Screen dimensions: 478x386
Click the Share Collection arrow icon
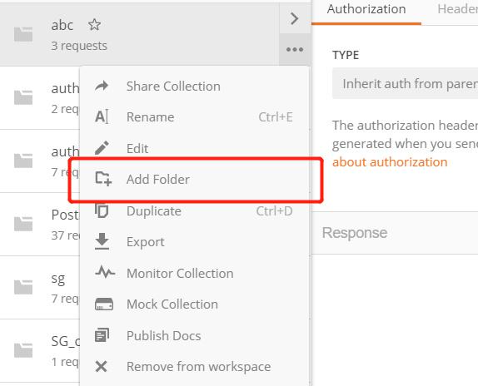[x=102, y=87]
